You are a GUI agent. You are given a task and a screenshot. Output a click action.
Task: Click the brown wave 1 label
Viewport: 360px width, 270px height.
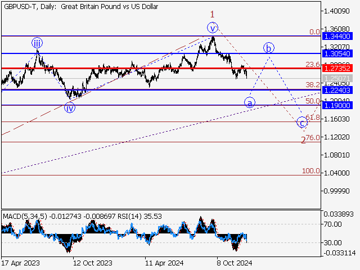point(213,13)
